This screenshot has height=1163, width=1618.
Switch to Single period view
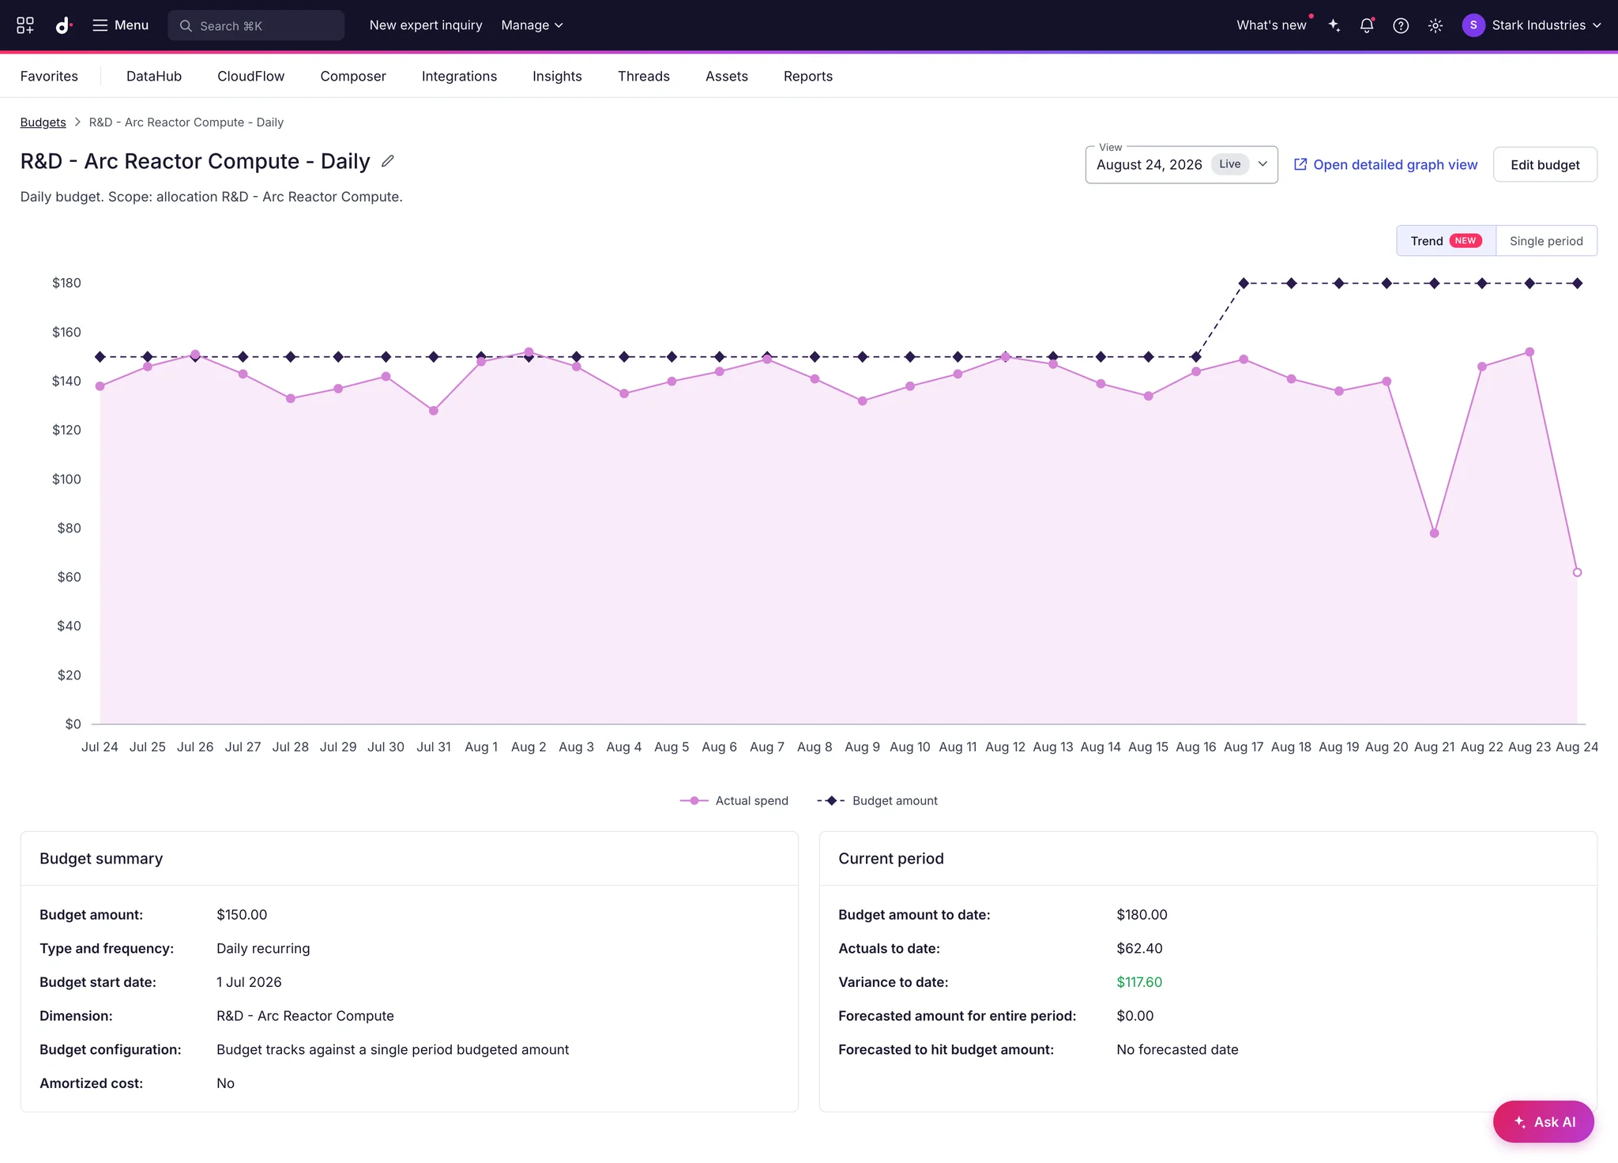click(x=1546, y=241)
